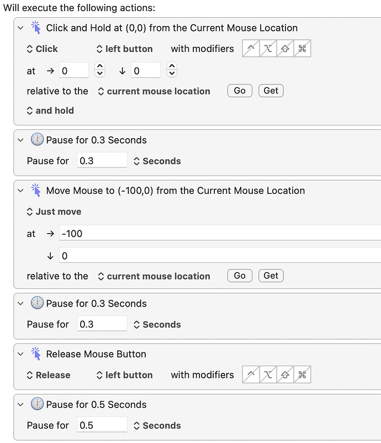Screen dimensions: 381x443
Task: Click the second Pause for 0.3 clock icon
Action: [x=37, y=304]
